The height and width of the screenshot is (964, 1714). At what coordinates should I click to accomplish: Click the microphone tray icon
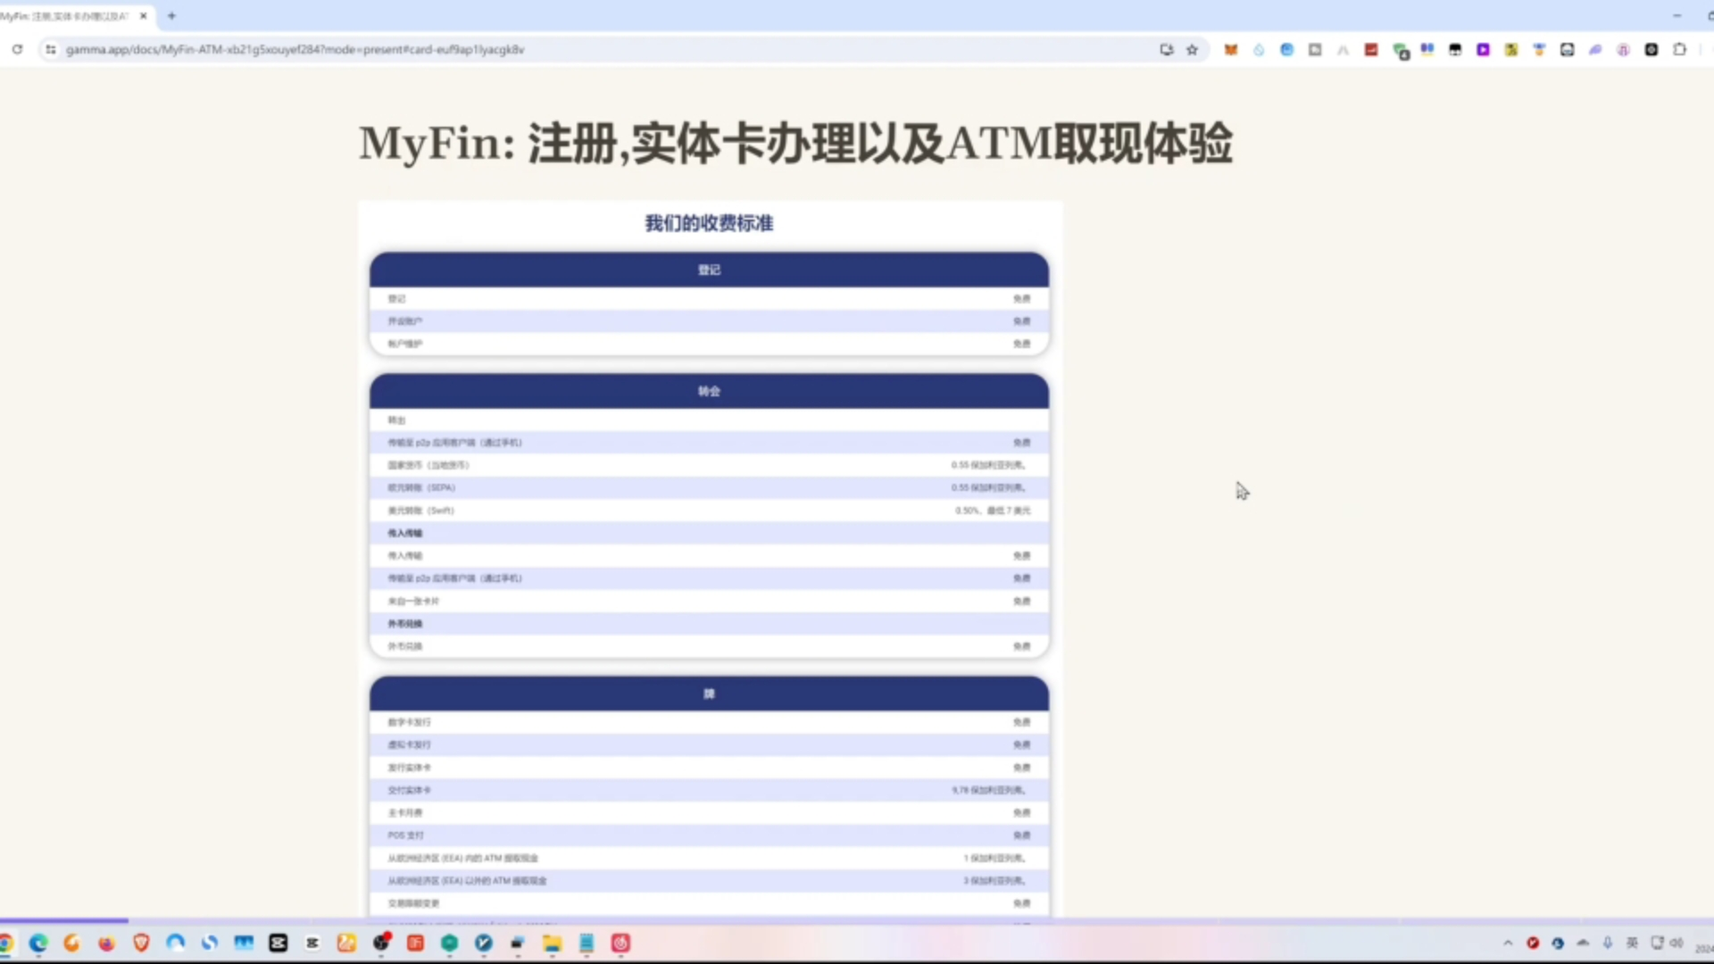tap(1608, 943)
